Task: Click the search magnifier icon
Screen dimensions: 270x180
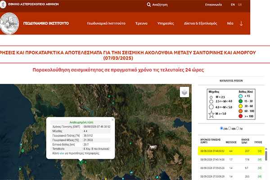Action: pos(149,4)
